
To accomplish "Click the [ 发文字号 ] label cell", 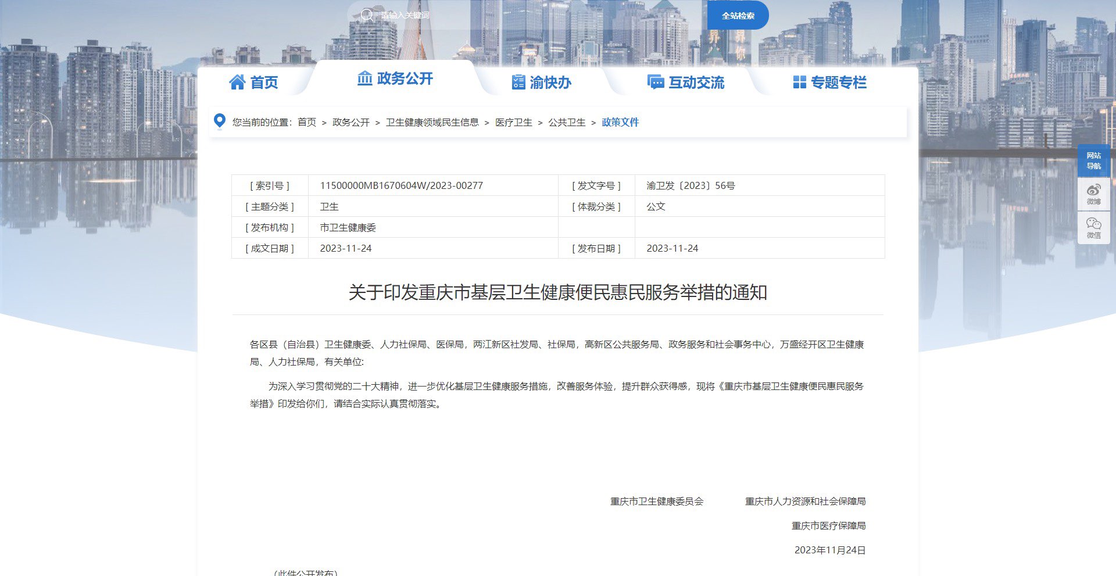I will (x=596, y=185).
